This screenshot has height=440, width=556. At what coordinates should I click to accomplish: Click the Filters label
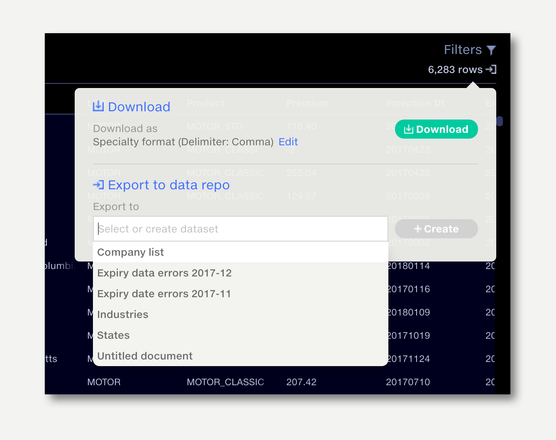click(x=463, y=50)
